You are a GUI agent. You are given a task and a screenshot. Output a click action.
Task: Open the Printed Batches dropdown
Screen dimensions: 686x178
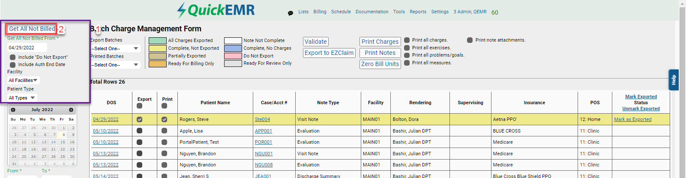tap(115, 65)
